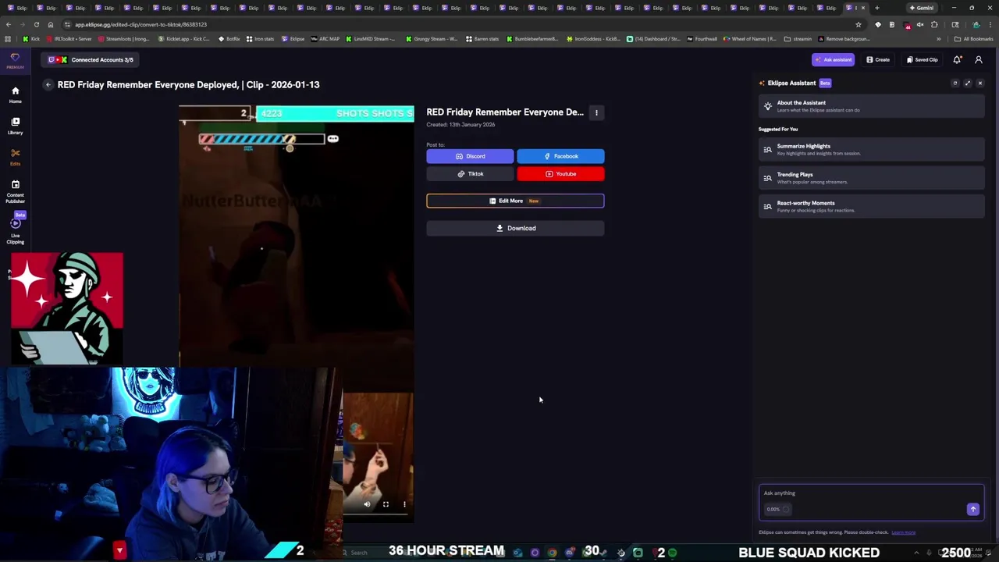Open the Eklipse bookmark
The image size is (999, 562).
(293, 38)
